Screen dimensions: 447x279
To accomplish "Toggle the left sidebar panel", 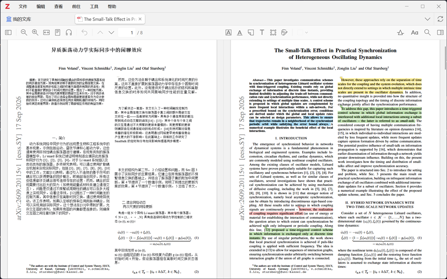I will tap(8, 33).
